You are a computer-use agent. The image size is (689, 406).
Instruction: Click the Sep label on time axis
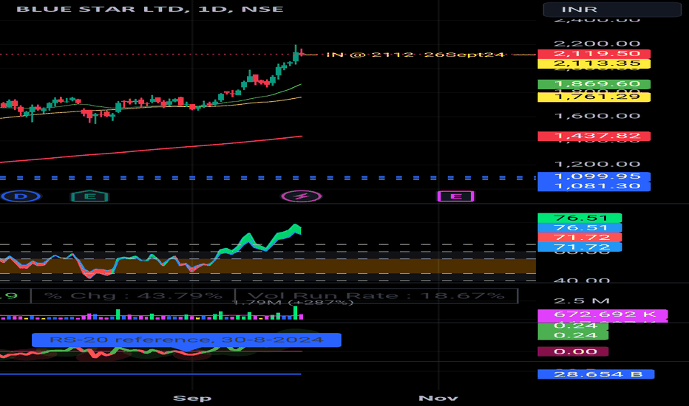[x=192, y=398]
